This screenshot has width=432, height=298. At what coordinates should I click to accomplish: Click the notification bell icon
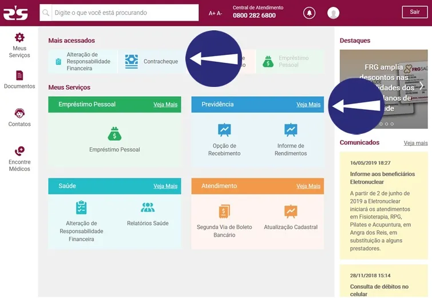coord(310,13)
